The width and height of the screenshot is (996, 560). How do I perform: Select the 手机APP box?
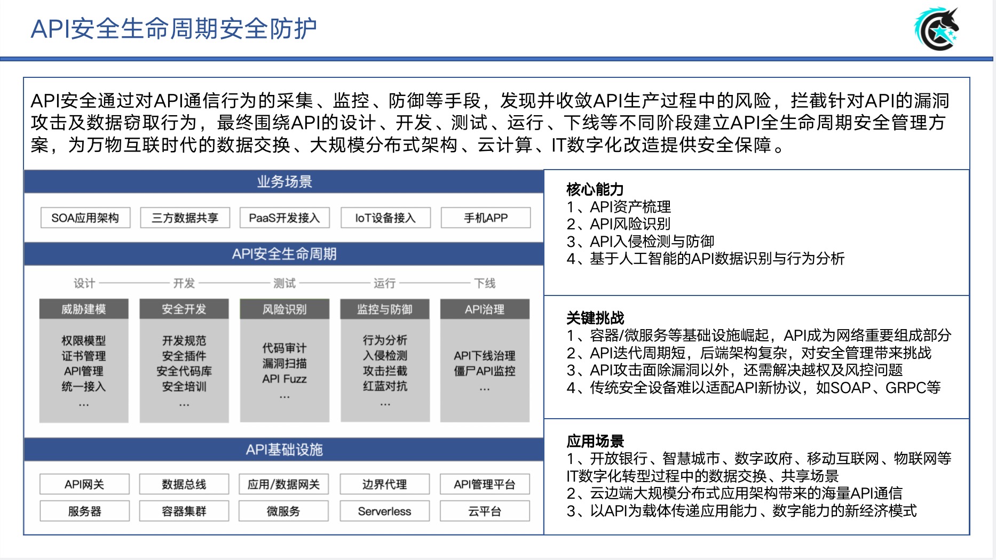point(486,218)
